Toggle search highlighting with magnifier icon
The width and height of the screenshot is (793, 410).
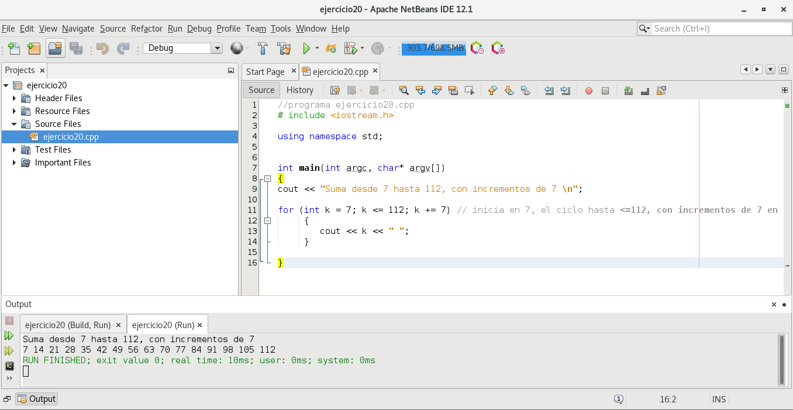(x=404, y=91)
